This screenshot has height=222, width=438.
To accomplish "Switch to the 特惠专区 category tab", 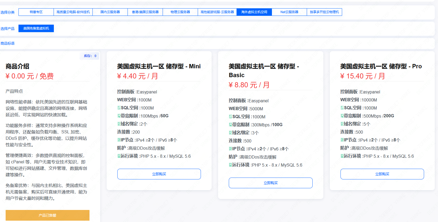I will pos(36,12).
